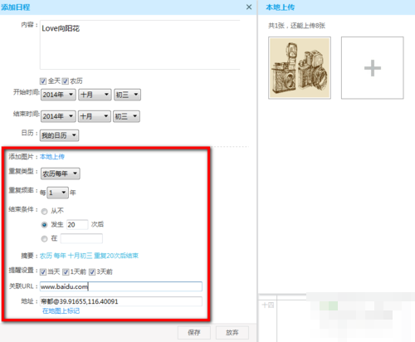Click the 在地图上标记 map link

61,311
